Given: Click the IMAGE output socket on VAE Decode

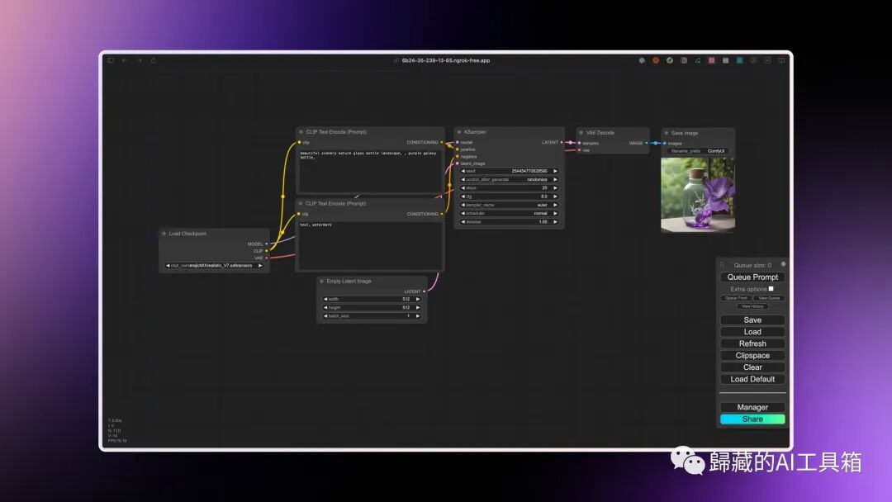Looking at the screenshot, I should click(646, 144).
